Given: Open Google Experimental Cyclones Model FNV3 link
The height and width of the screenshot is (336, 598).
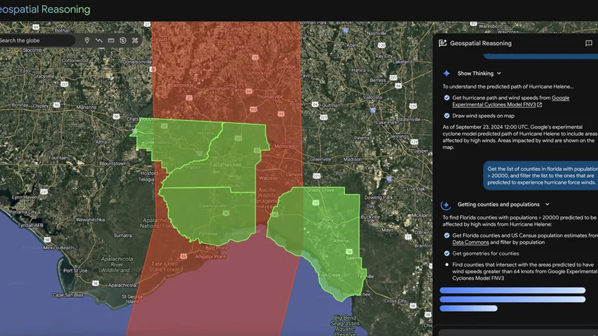Looking at the screenshot, I should [x=561, y=98].
